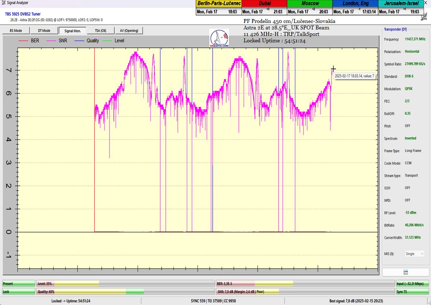Open the TSA (OK) tab
This screenshot has width=431, height=305.
101,31
